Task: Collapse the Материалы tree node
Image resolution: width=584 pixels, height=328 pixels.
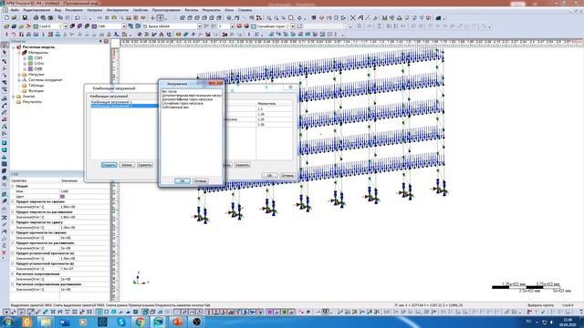Action: coord(19,53)
